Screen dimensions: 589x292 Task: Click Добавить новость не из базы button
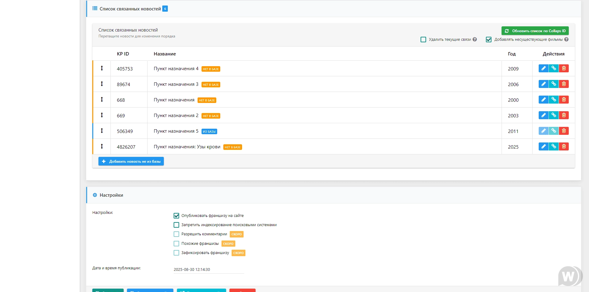(x=131, y=161)
